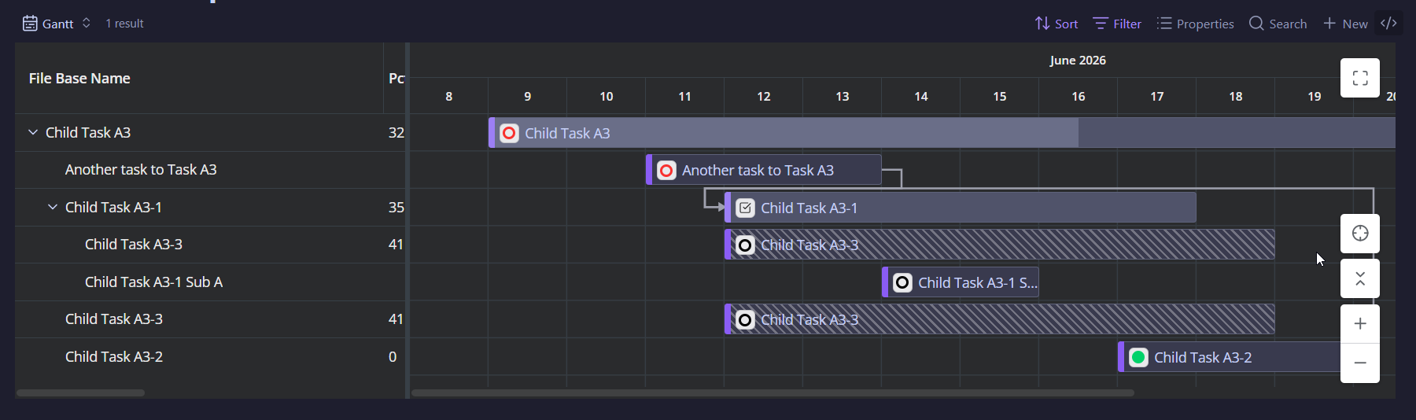Create a New entry
Viewport: 1416px width, 420px height.
point(1345,24)
